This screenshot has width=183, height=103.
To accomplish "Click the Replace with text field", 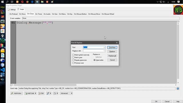I will click(x=93, y=51).
